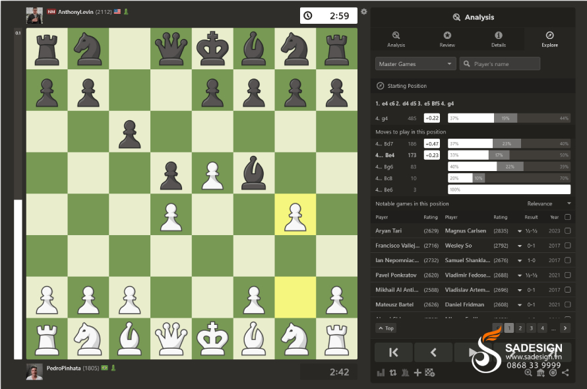Open the evaluation graph bars icon
Viewport: 587px width, 389px height.
point(381,372)
